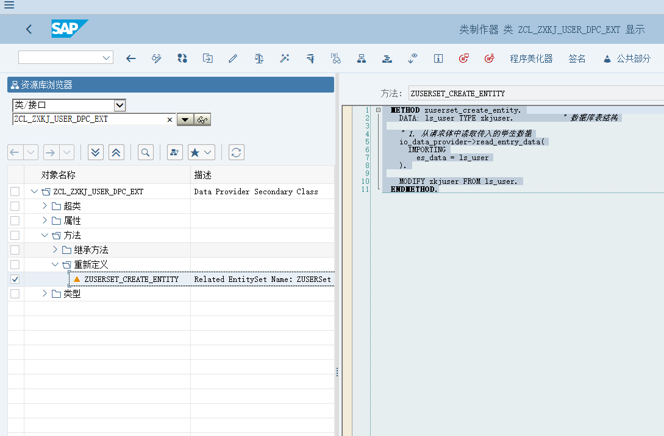Click the 签名 button

pyautogui.click(x=577, y=58)
